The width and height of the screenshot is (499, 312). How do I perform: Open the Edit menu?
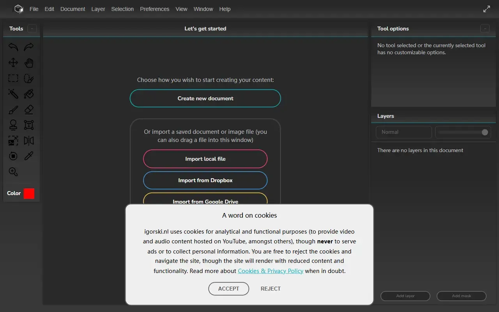click(x=49, y=9)
